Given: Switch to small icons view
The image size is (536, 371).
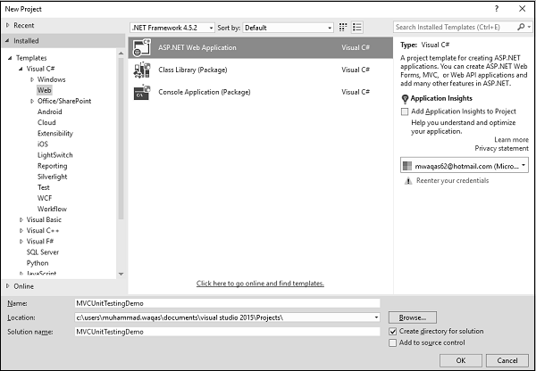Looking at the screenshot, I should pyautogui.click(x=343, y=28).
